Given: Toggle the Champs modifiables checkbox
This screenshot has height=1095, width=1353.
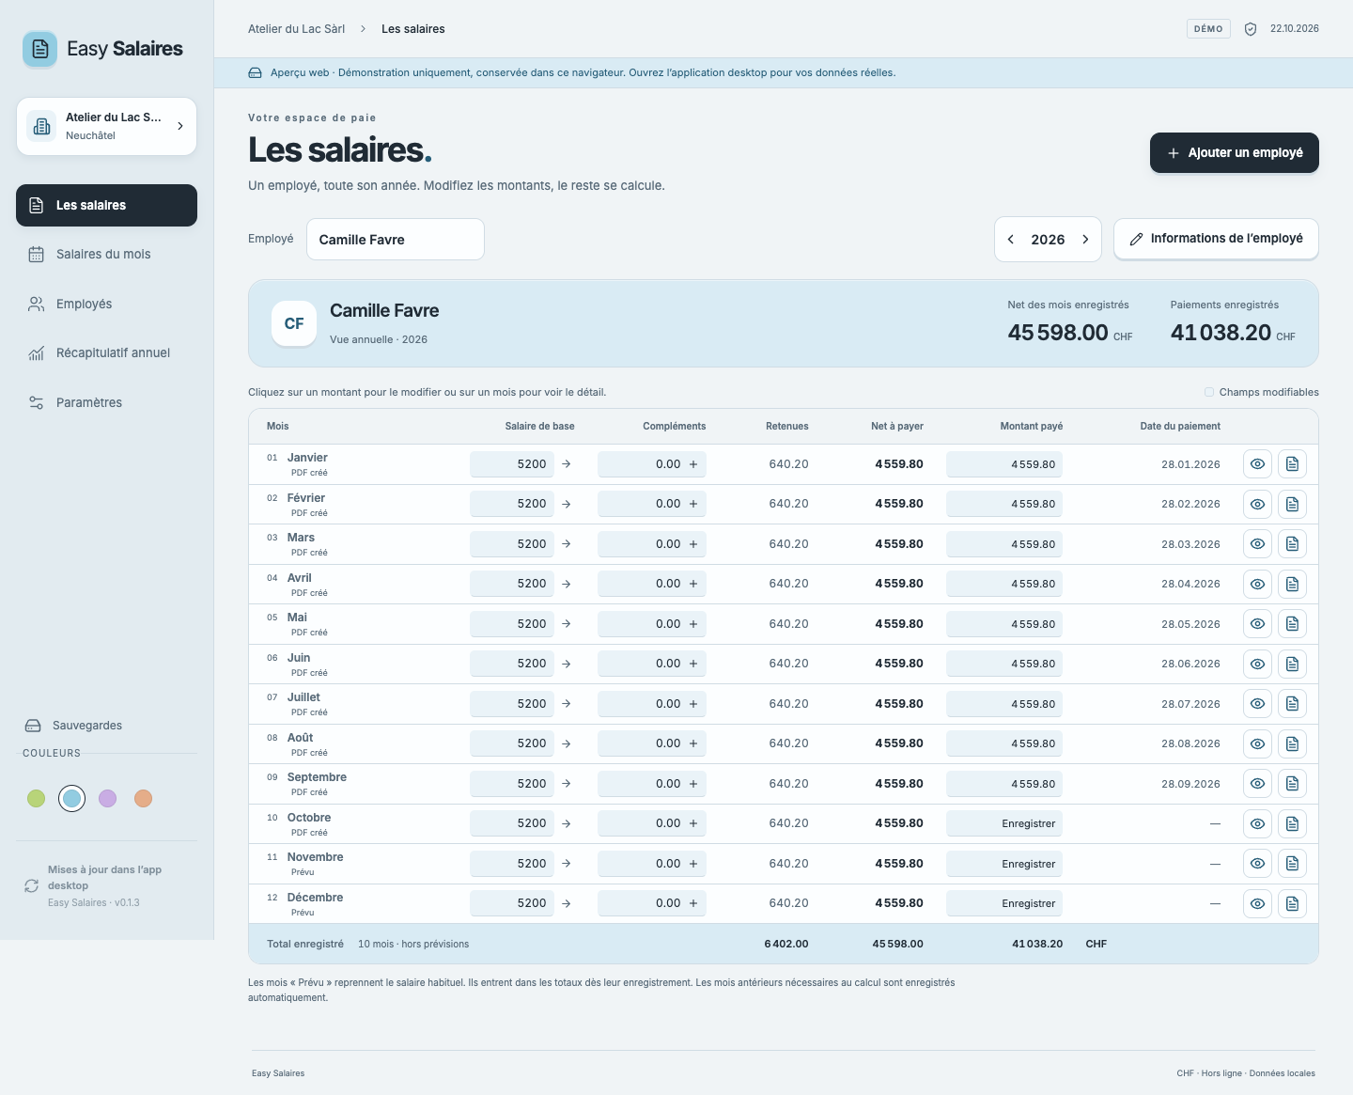Looking at the screenshot, I should [1209, 392].
